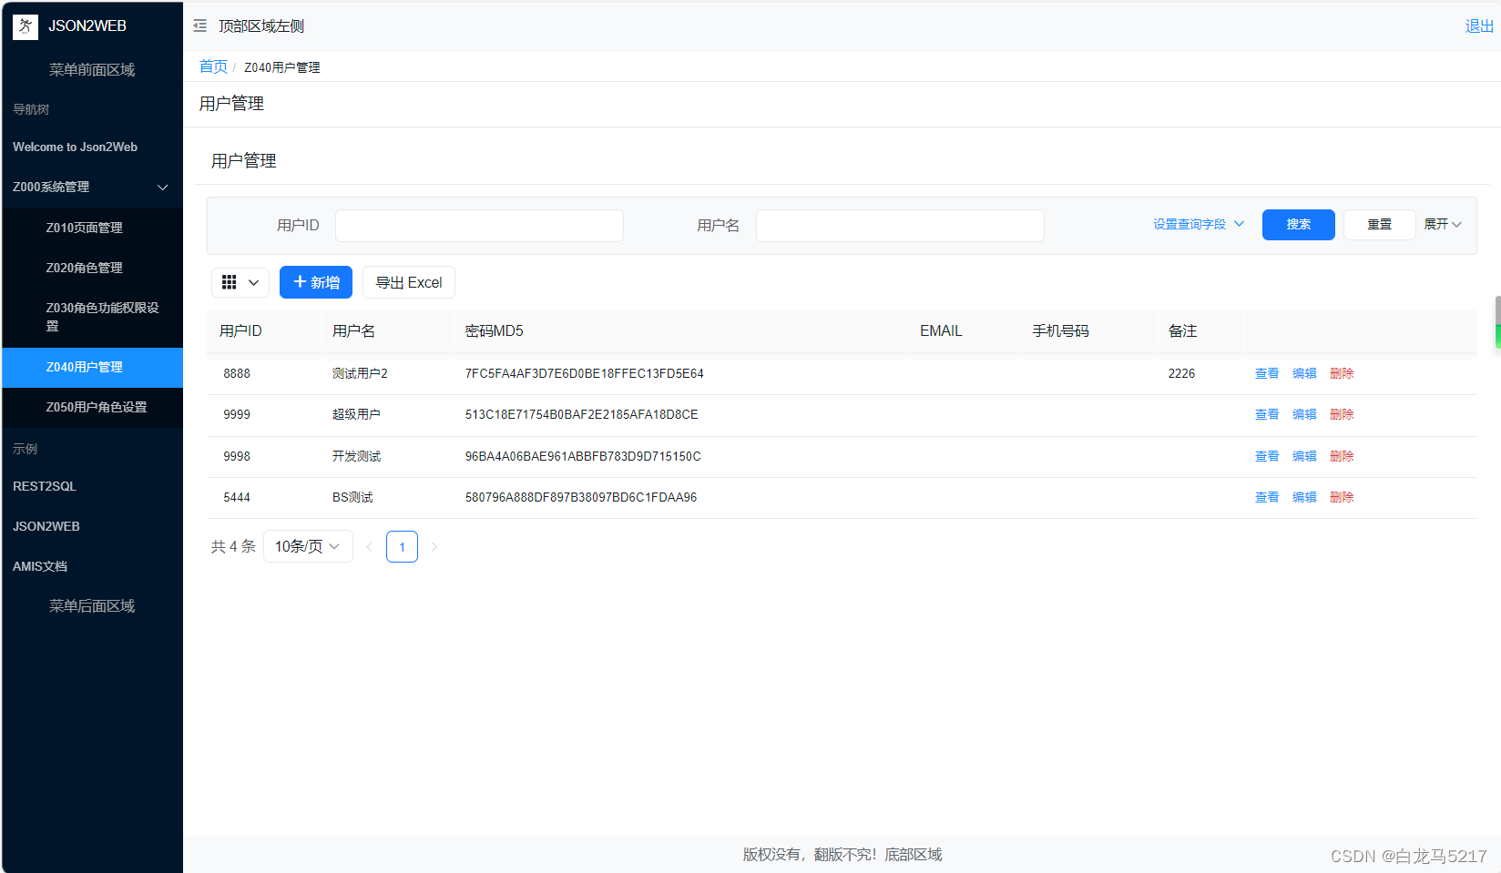The image size is (1501, 873).
Task: Click the 搜索 search button
Action: 1299,225
